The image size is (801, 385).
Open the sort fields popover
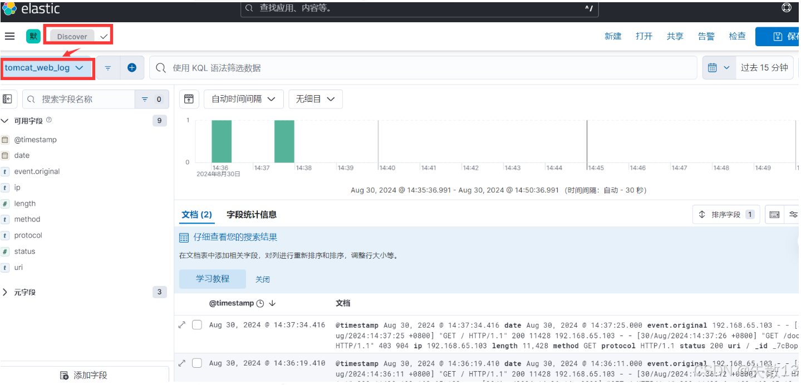tap(727, 214)
